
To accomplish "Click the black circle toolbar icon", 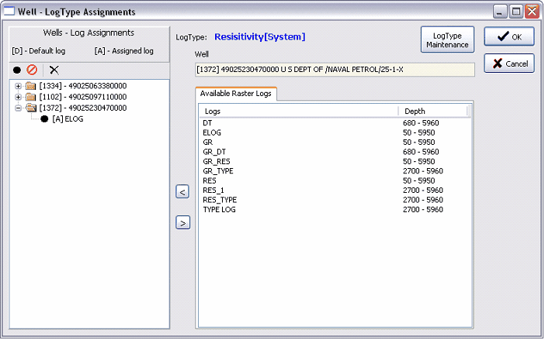I will pos(17,70).
